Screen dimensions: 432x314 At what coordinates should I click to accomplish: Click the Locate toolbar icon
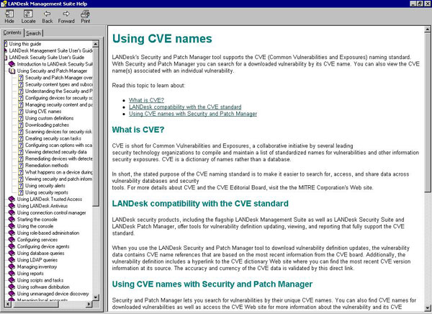tap(28, 14)
